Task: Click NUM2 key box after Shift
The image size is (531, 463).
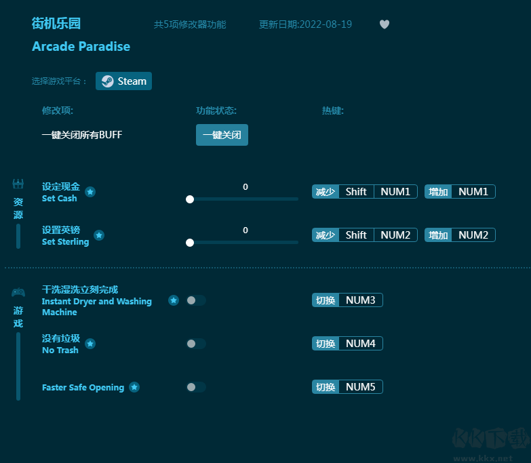Action: point(395,235)
